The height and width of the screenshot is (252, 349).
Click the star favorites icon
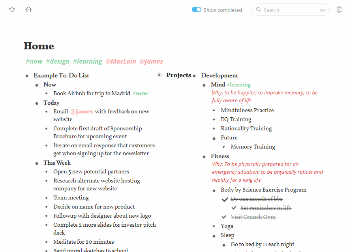tap(12, 9)
